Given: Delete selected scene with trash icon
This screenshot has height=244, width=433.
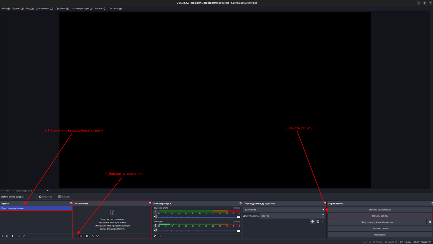Looking at the screenshot, I should pos(7,236).
